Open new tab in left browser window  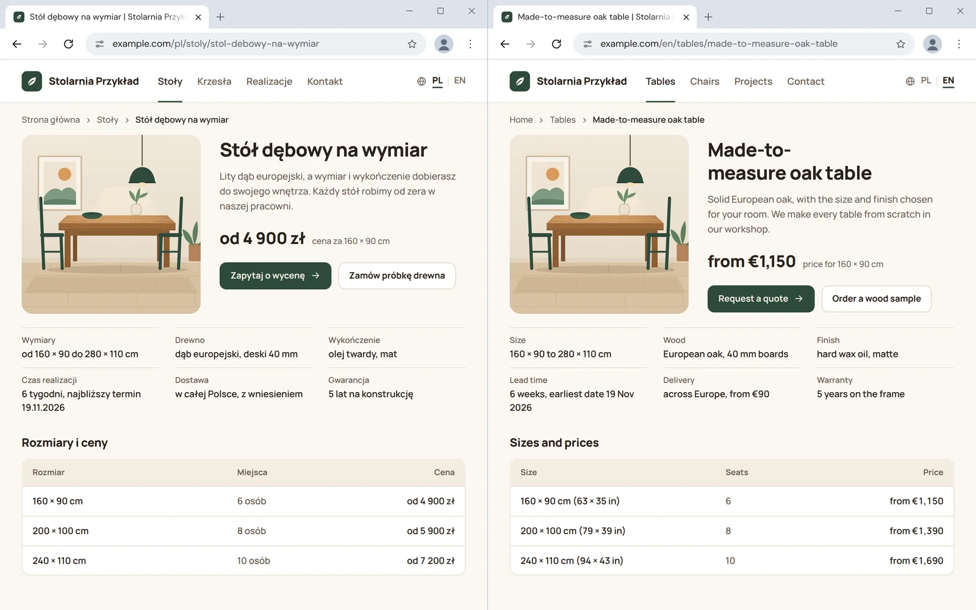(x=220, y=17)
